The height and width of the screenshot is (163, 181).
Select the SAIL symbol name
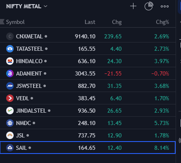[x=21, y=148]
